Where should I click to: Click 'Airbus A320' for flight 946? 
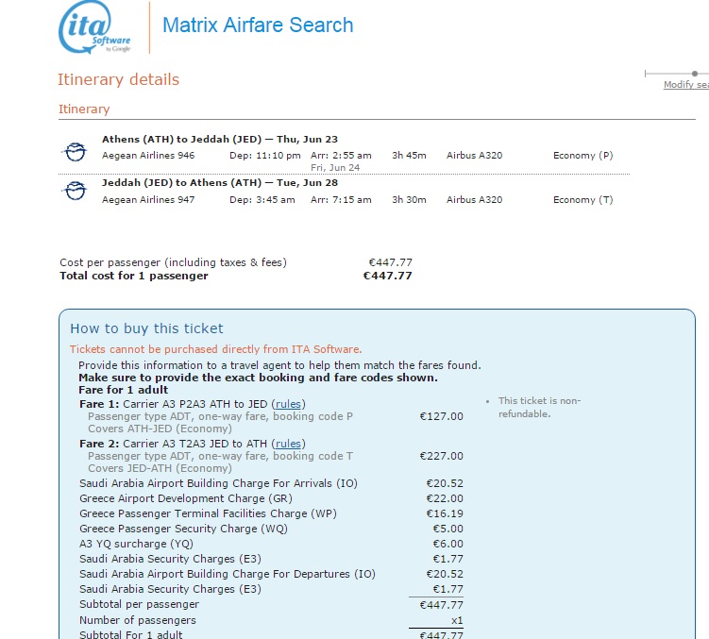coord(474,156)
